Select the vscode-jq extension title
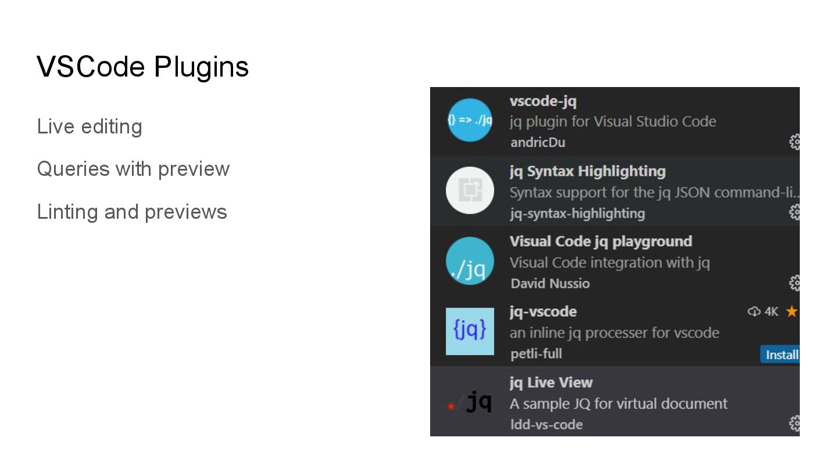This screenshot has height=470, width=837. coord(543,101)
